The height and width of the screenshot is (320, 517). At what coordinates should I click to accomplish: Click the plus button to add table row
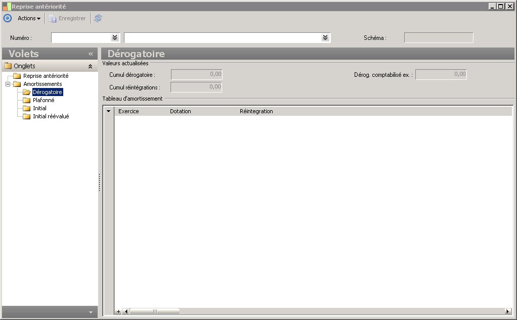pyautogui.click(x=118, y=311)
